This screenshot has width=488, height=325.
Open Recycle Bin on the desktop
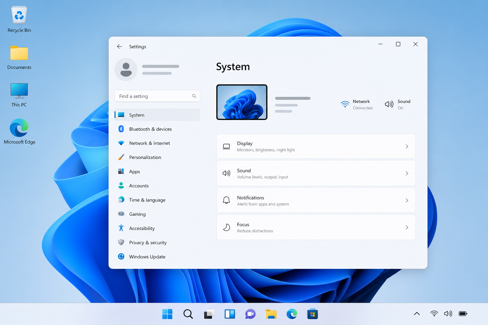19,19
